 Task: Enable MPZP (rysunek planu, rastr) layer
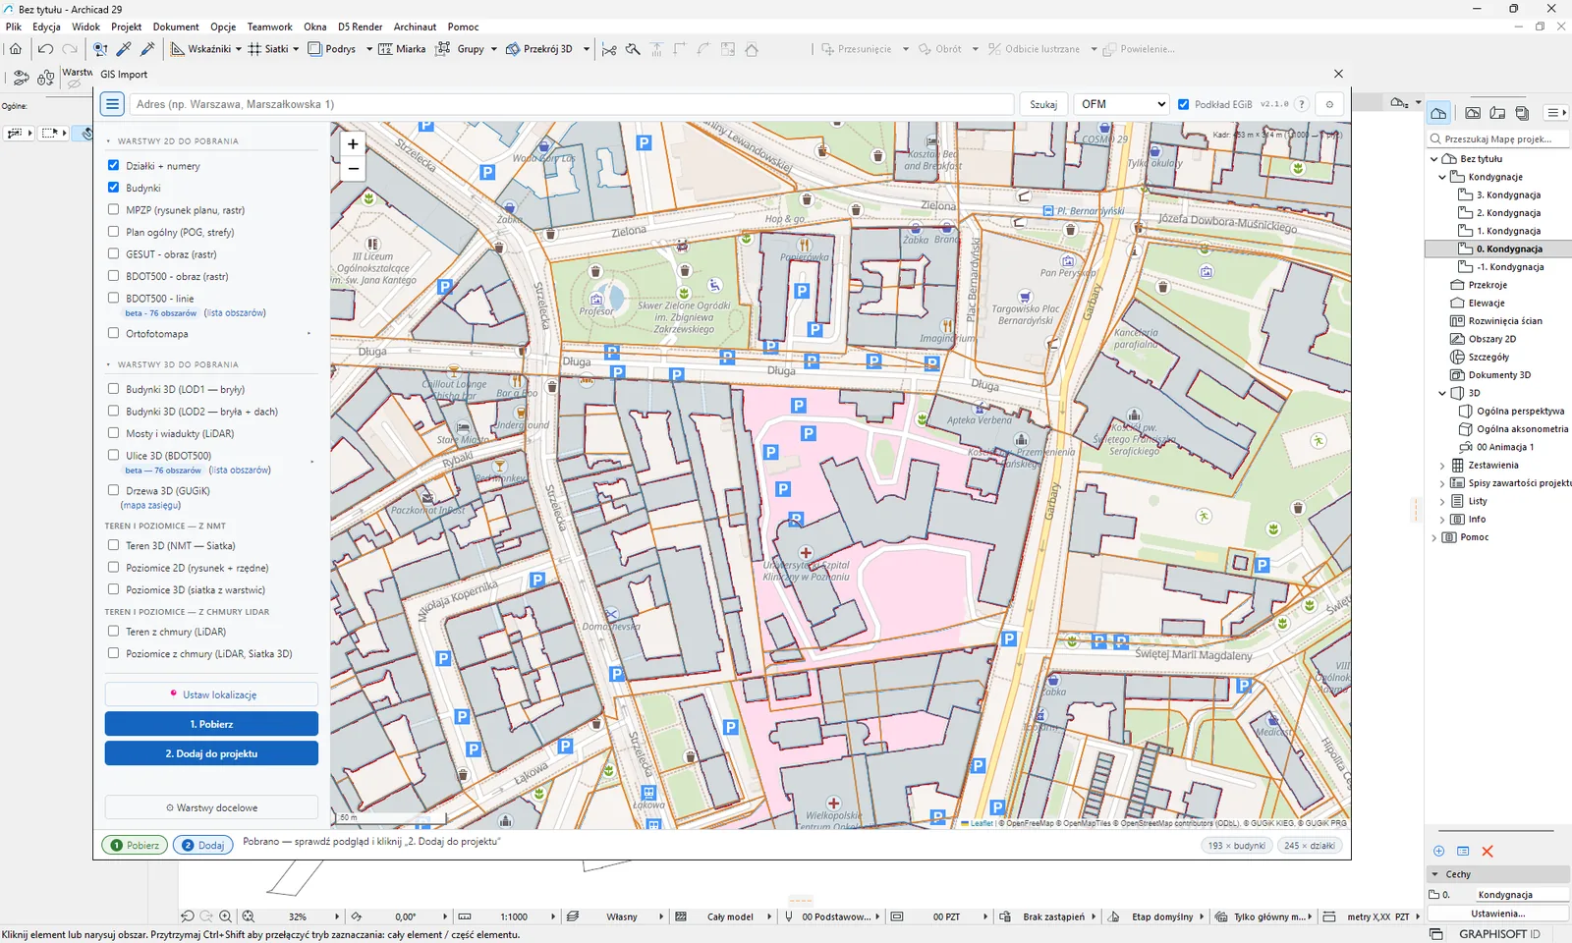tap(113, 209)
